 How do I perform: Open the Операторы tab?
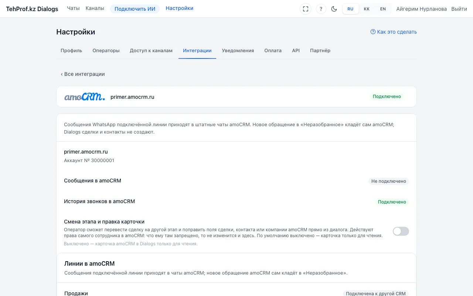[x=106, y=51]
